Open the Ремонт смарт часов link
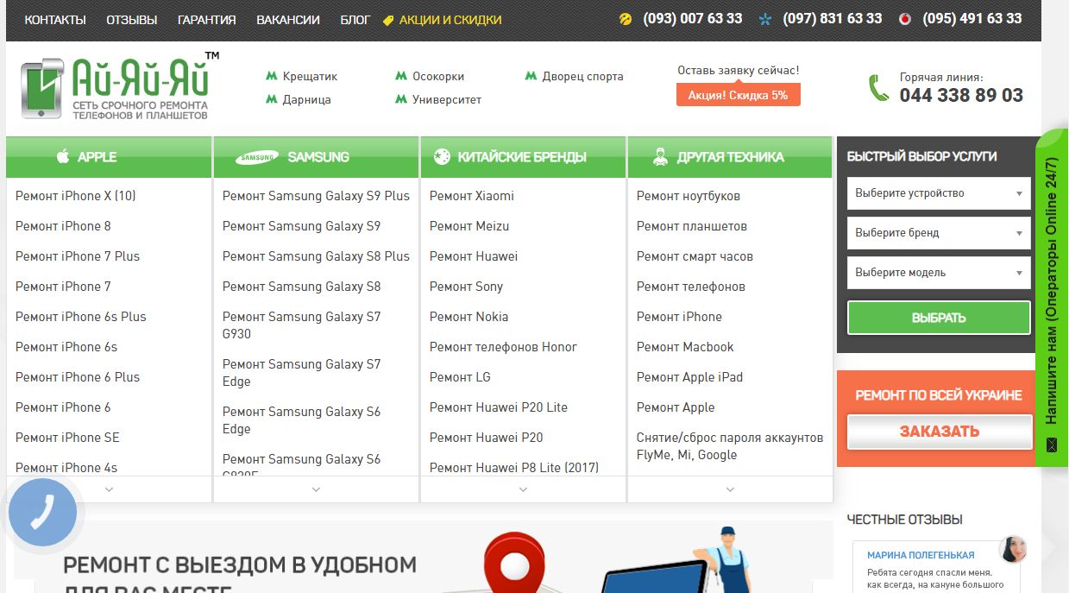 click(695, 256)
